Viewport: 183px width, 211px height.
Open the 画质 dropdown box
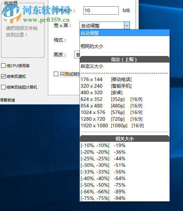[x=77, y=55]
